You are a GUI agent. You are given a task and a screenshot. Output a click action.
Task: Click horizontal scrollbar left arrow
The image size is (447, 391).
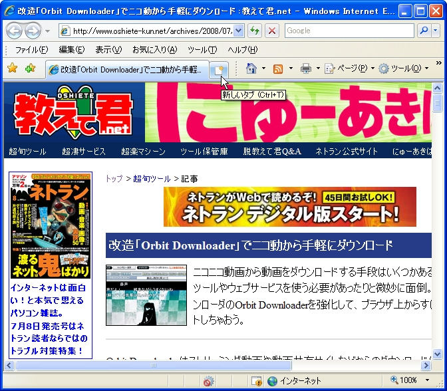coord(9,365)
